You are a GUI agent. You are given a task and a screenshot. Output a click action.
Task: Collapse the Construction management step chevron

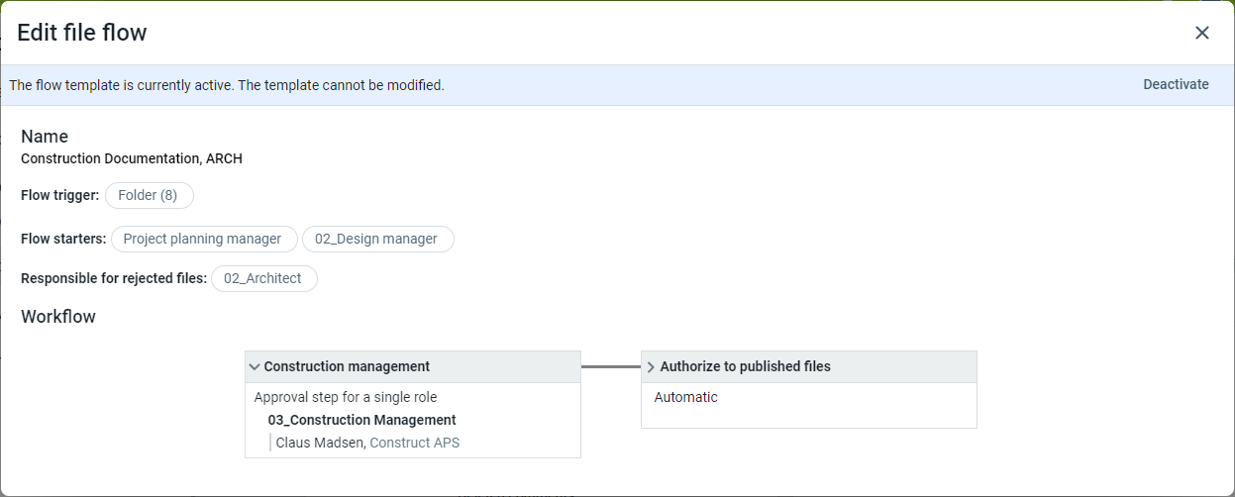(x=255, y=367)
